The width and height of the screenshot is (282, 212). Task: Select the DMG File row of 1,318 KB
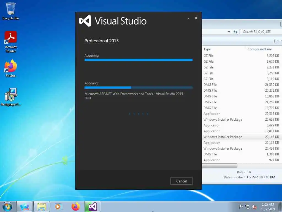tap(242, 154)
